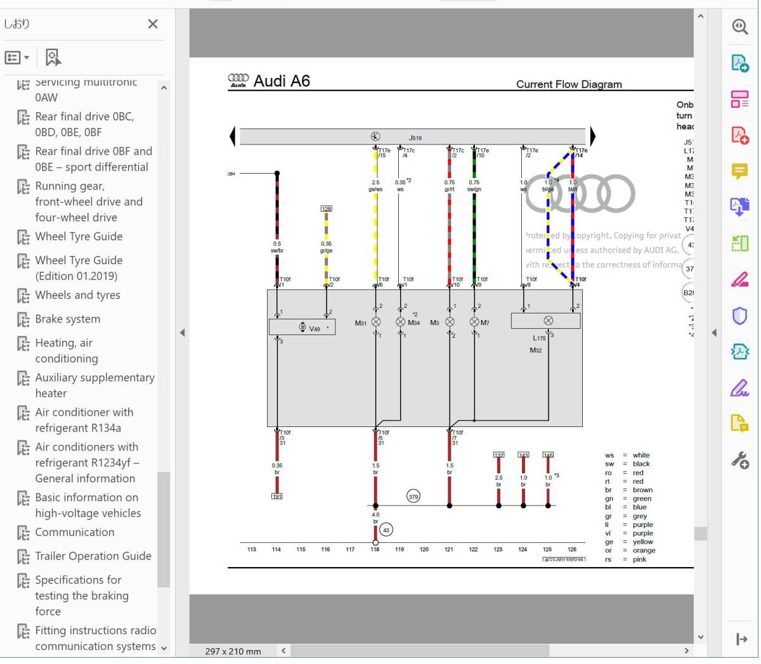The height and width of the screenshot is (664, 761).
Task: Click the bookmark icon beside 'Brake system'
Action: coord(23,320)
